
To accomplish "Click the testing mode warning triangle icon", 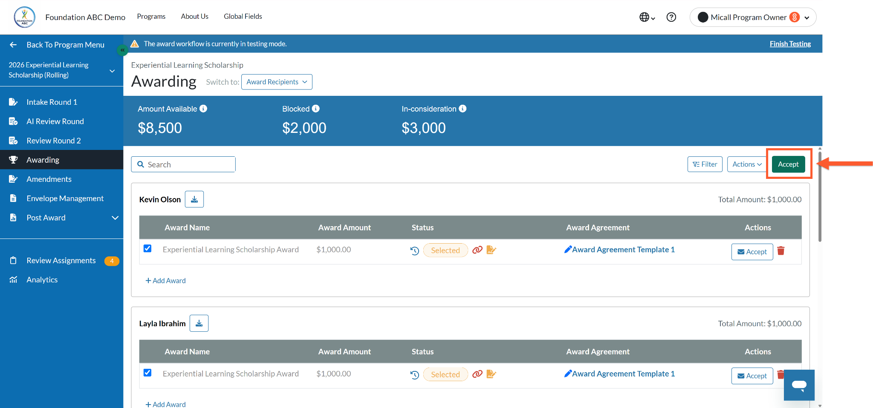I will pyautogui.click(x=135, y=44).
